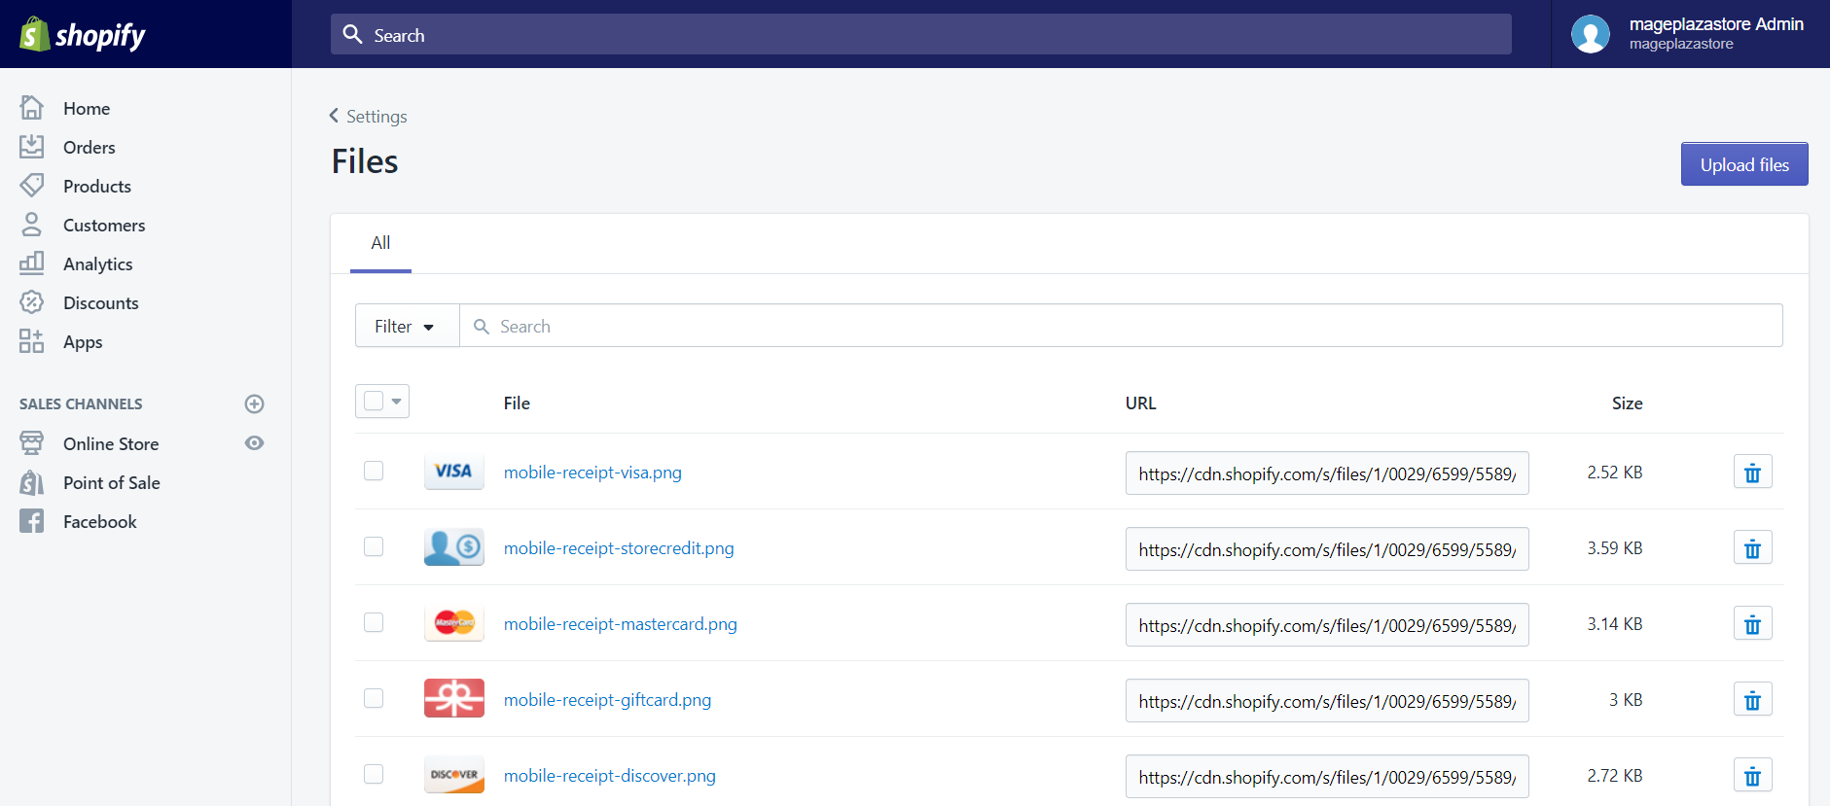Click the Discounts badge icon

32,301
